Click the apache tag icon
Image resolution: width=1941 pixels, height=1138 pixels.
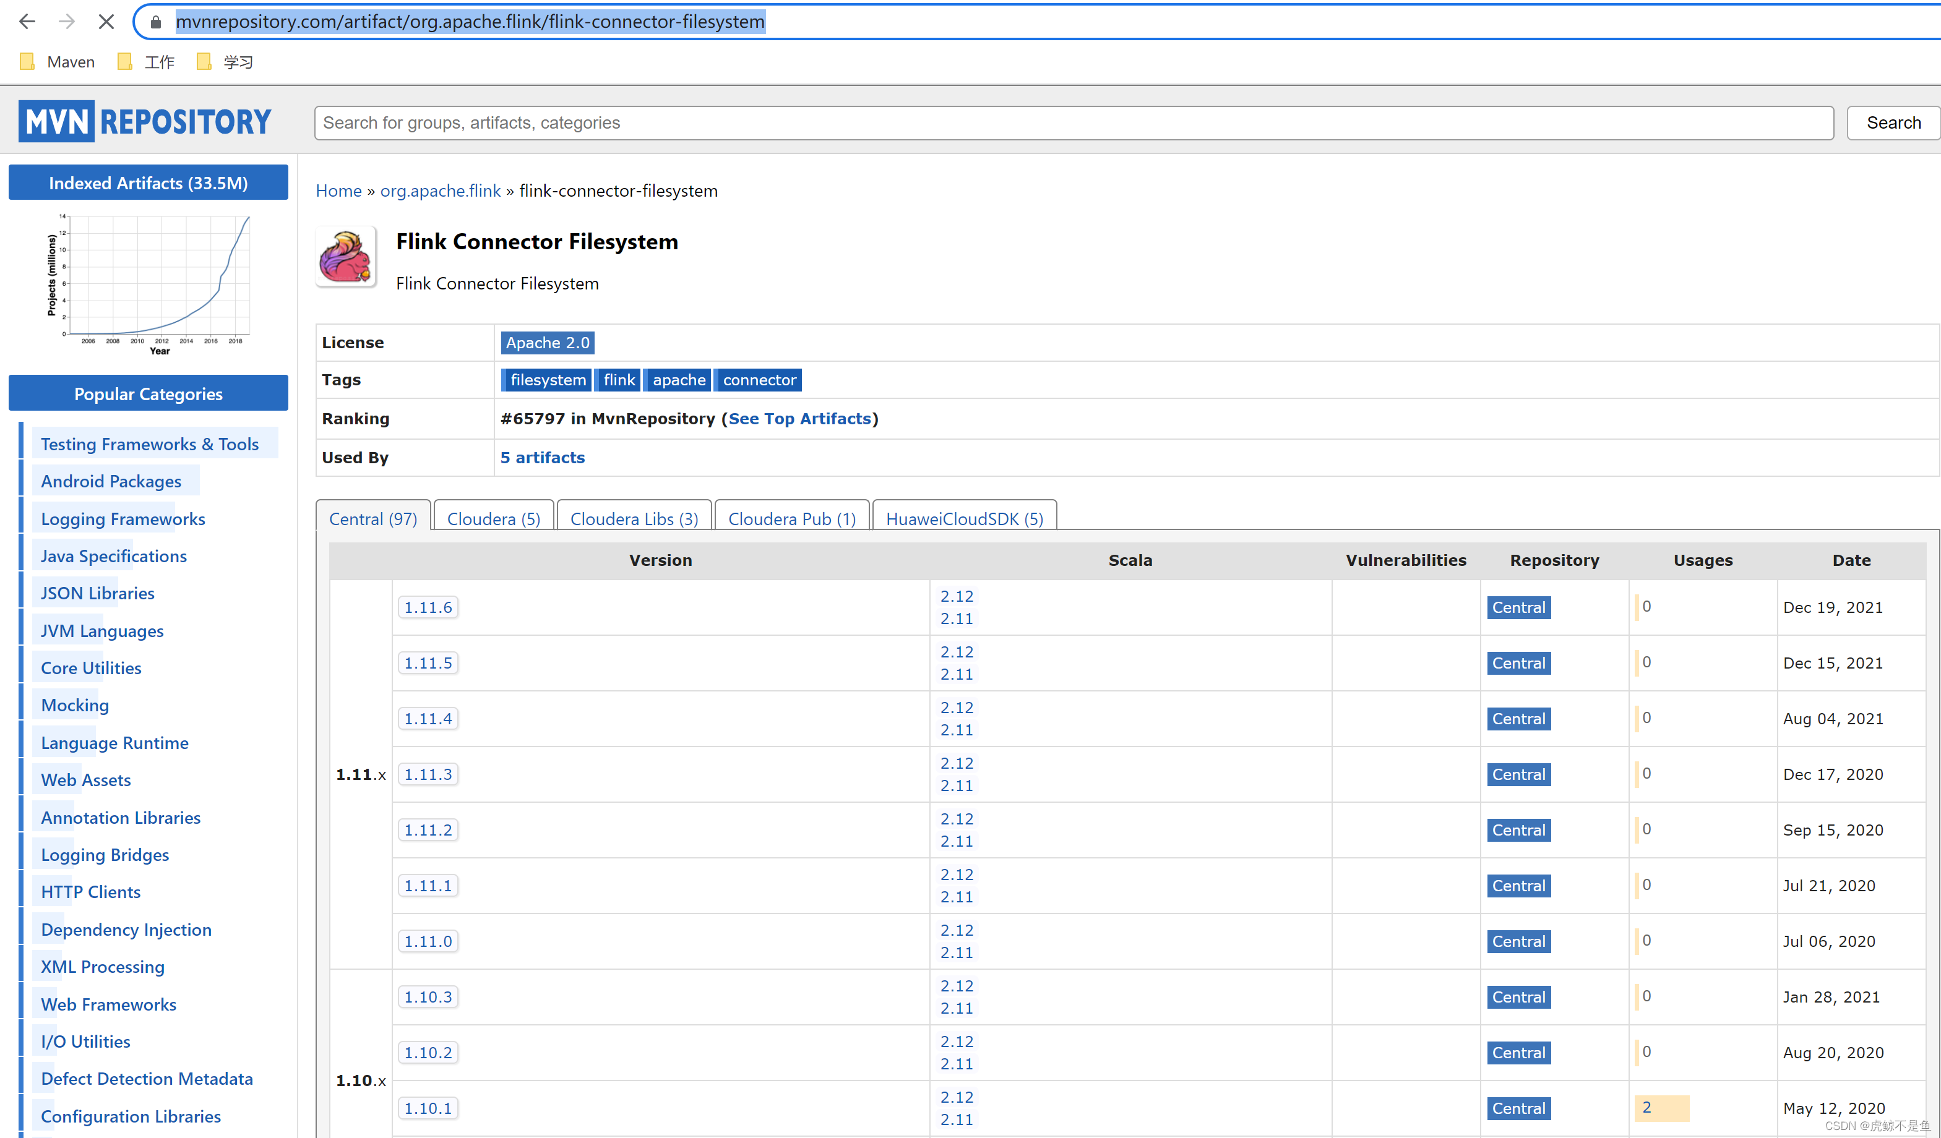[x=676, y=379]
